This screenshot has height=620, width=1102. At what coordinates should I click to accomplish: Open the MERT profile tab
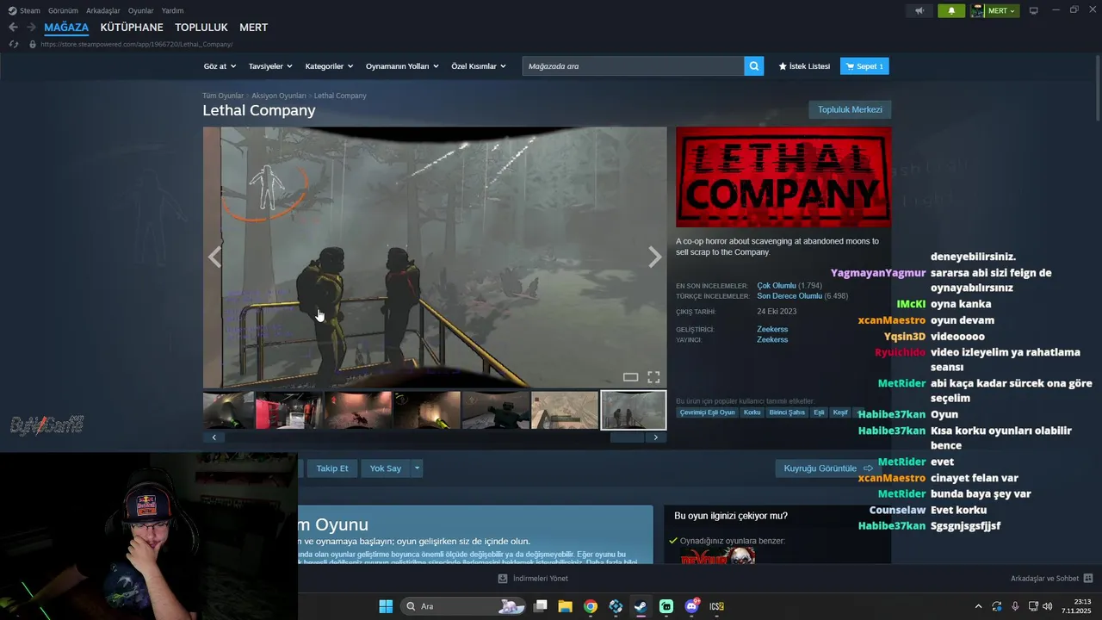click(253, 28)
